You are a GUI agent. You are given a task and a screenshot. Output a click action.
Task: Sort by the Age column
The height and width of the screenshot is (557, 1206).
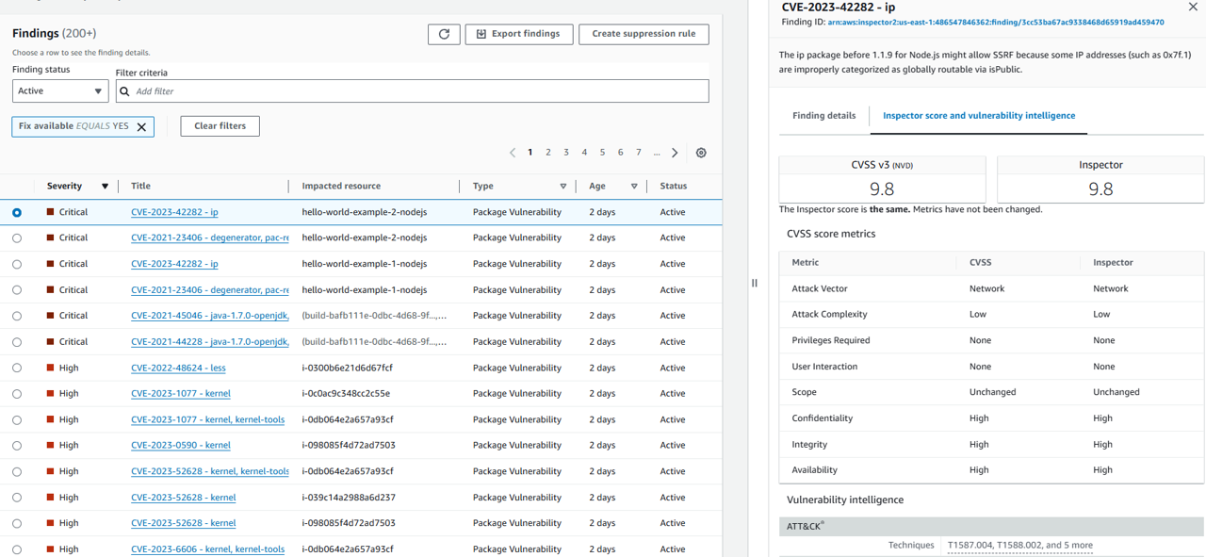click(x=634, y=187)
